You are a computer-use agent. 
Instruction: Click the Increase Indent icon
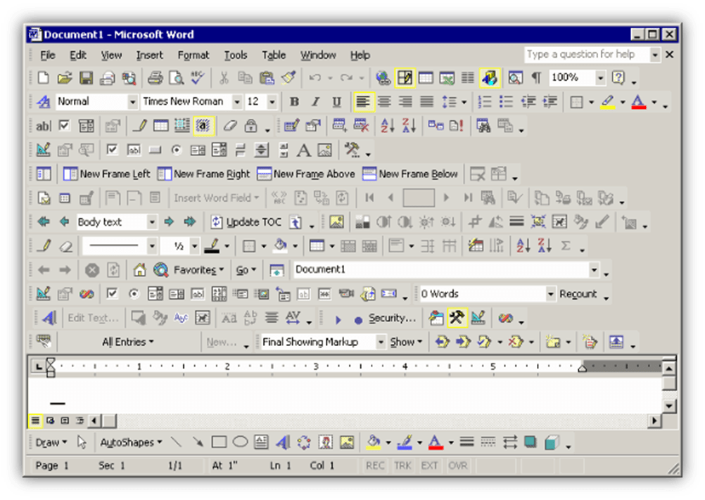(x=550, y=102)
